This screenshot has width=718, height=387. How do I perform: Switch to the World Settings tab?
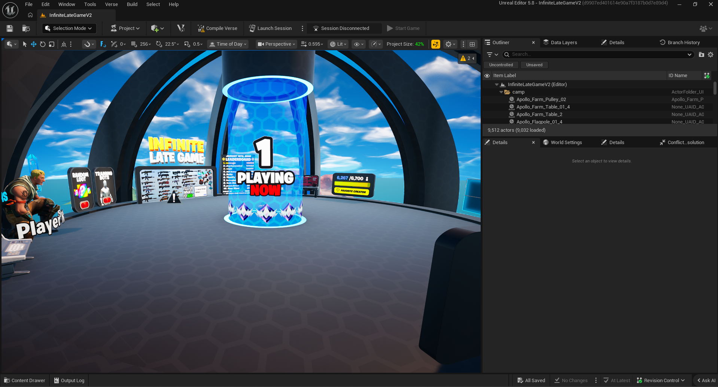[563, 143]
